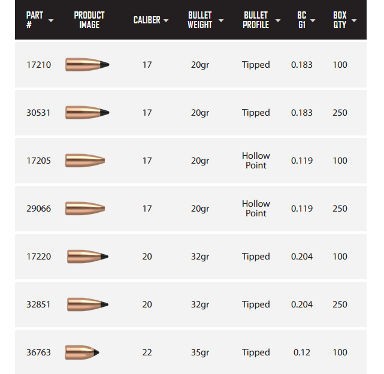
Task: Open the bullet thumbnail for part 32851
Action: coord(87,304)
